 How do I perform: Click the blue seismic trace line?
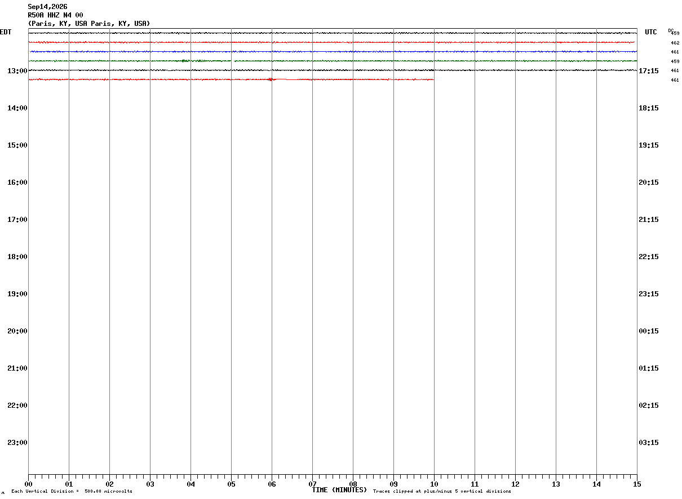tap(333, 51)
